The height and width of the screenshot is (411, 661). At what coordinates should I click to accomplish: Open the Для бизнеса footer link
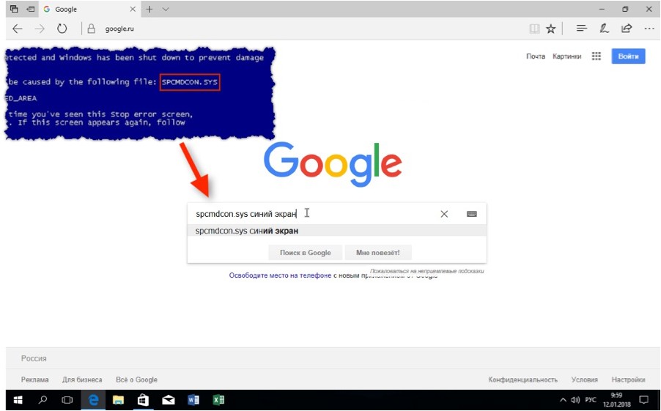[82, 379]
